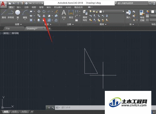
Task: Activate the Mirror tool
Action: [x=44, y=16]
